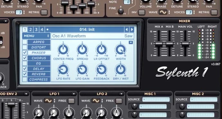This screenshot has width=222, height=119.
Task: Disable the Reverb effect checkbox
Action: [x=25, y=74]
